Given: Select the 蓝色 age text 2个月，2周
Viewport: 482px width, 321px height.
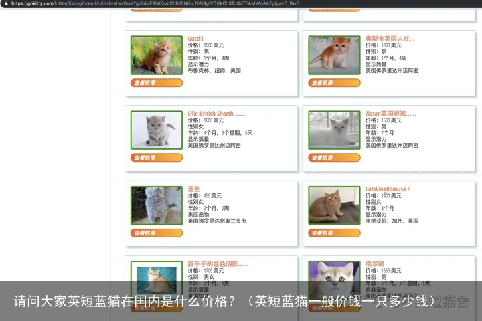Looking at the screenshot, I should point(216,208).
